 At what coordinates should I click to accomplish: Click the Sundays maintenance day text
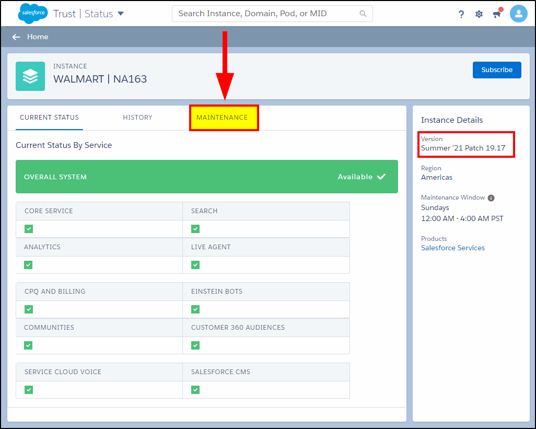[x=435, y=207]
